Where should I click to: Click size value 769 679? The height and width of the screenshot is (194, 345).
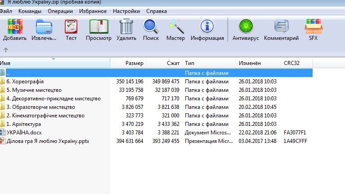pos(134,99)
